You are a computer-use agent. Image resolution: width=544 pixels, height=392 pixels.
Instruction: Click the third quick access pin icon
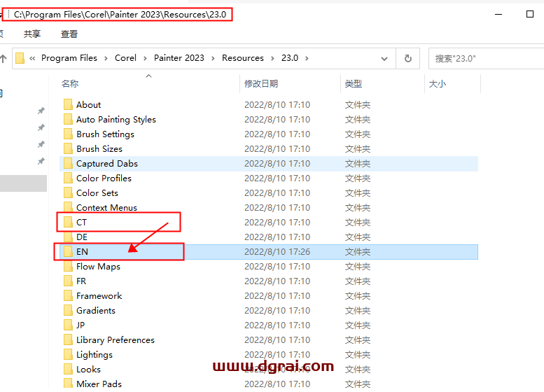(41, 144)
